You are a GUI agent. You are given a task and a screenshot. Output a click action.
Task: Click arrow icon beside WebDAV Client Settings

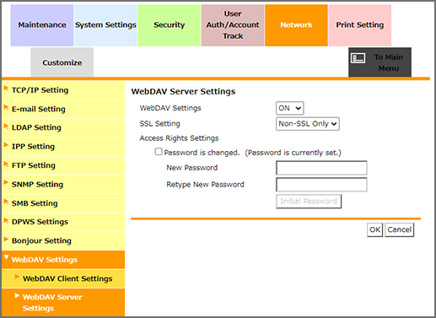point(17,277)
